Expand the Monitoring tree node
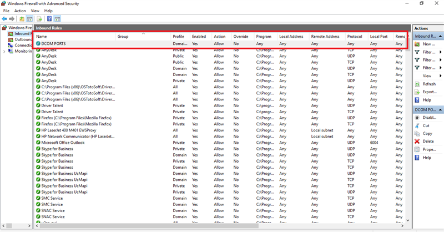 click(4, 51)
